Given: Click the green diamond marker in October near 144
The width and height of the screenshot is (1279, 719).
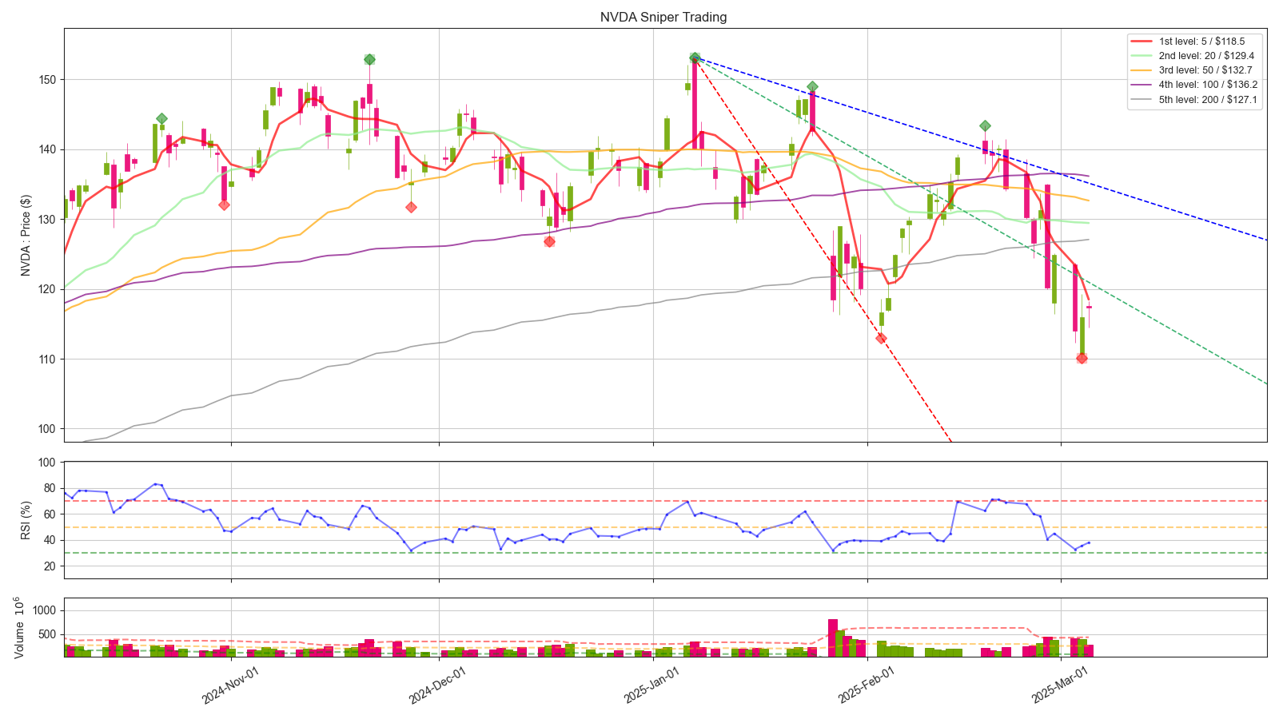Looking at the screenshot, I should click(161, 118).
